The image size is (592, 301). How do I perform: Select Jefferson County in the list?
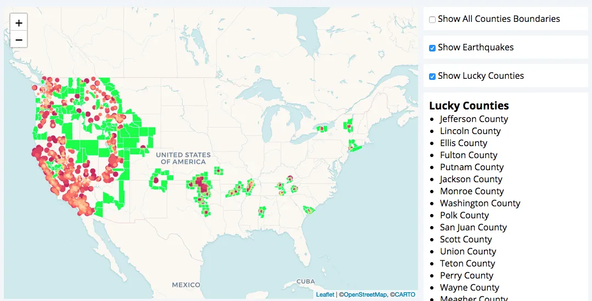[473, 119]
